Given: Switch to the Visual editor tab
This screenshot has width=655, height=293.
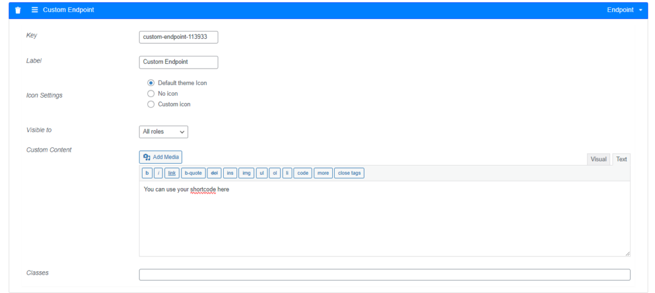Looking at the screenshot, I should point(598,160).
